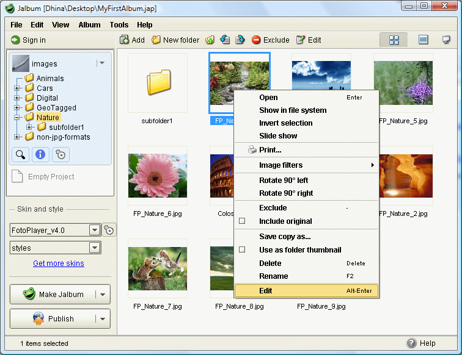This screenshot has height=355, width=462.
Task: Click the Publish upload arrow icon
Action: [38, 318]
